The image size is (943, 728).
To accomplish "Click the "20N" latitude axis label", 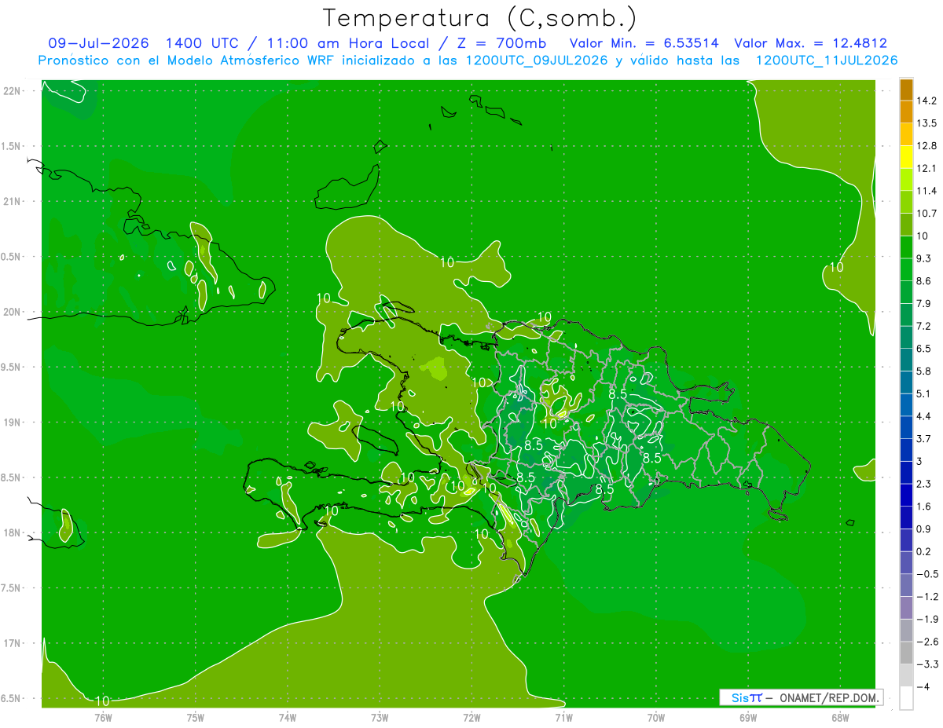I will pyautogui.click(x=11, y=312).
